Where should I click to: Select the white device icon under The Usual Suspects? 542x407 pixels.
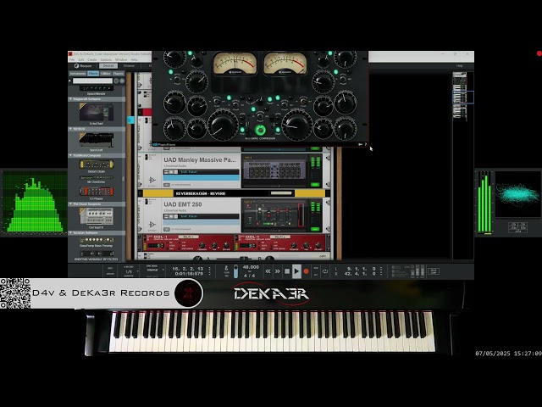97,216
